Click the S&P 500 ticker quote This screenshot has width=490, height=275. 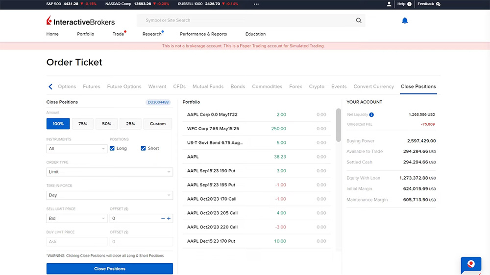click(x=71, y=4)
